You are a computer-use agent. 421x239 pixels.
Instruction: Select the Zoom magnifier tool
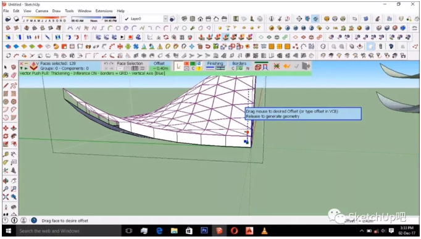(6, 189)
